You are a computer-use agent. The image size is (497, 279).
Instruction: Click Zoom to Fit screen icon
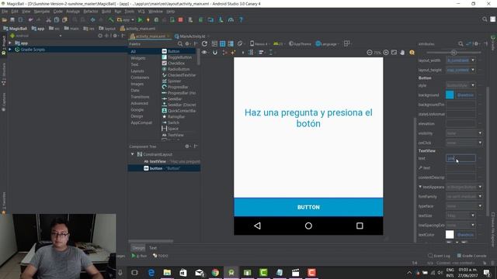(394, 53)
